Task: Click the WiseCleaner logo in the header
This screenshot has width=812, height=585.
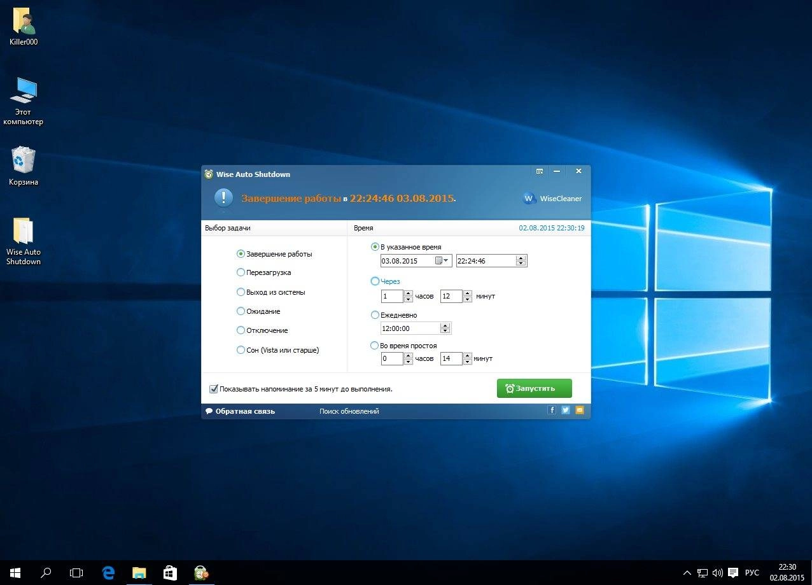Action: pyautogui.click(x=552, y=199)
